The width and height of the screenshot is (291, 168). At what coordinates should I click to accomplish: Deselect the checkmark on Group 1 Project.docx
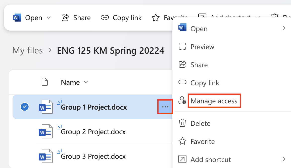[x=24, y=107]
